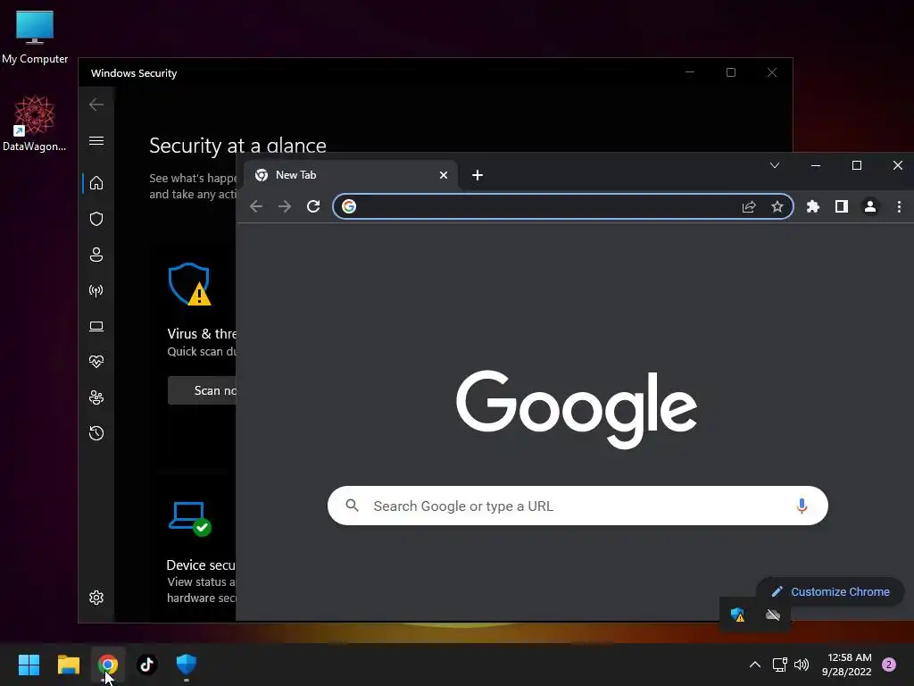Screen dimensions: 914x686
Task: Minimize the Chrome window
Action: [816, 165]
